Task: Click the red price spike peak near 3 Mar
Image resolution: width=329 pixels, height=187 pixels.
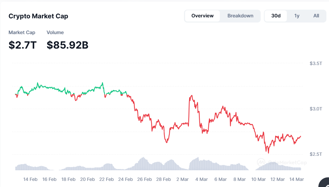Action: [192, 96]
